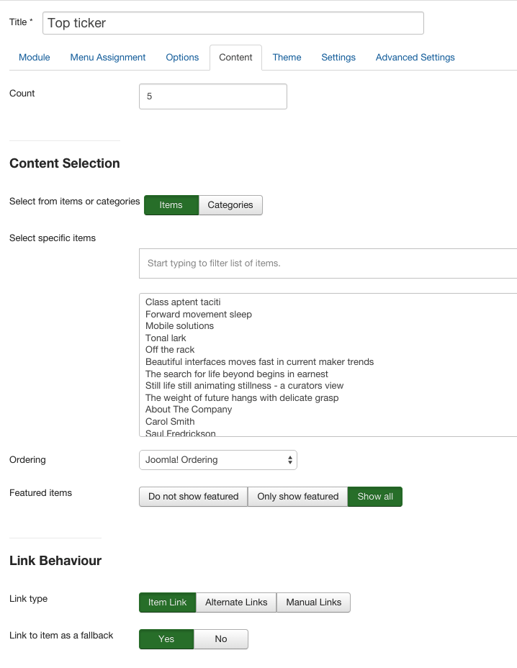Click the item filter search box
The width and height of the screenshot is (517, 668).
pyautogui.click(x=328, y=263)
